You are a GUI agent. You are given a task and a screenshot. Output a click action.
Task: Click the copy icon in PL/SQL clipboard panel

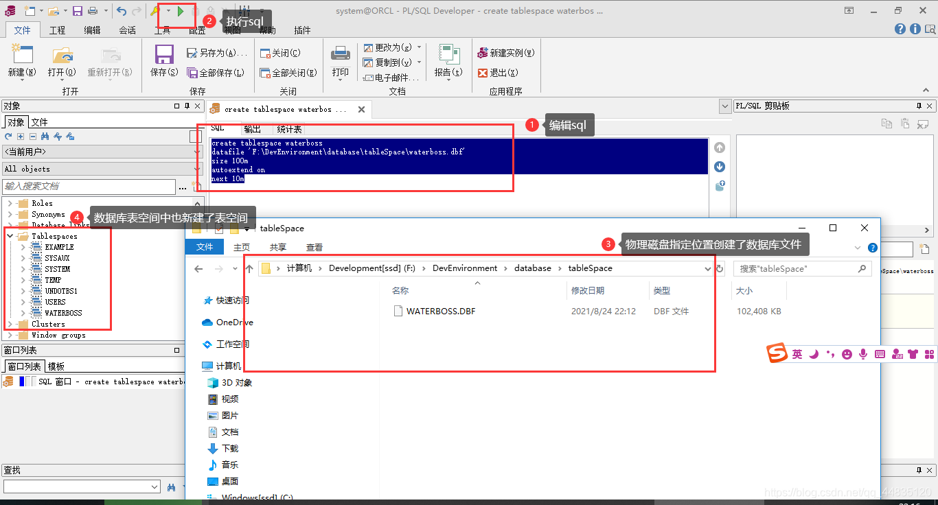point(886,124)
